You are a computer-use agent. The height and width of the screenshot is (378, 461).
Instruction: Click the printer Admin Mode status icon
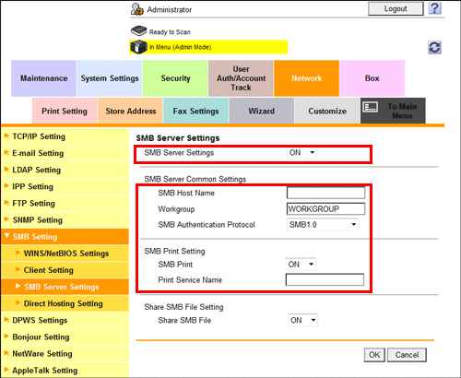pos(138,47)
